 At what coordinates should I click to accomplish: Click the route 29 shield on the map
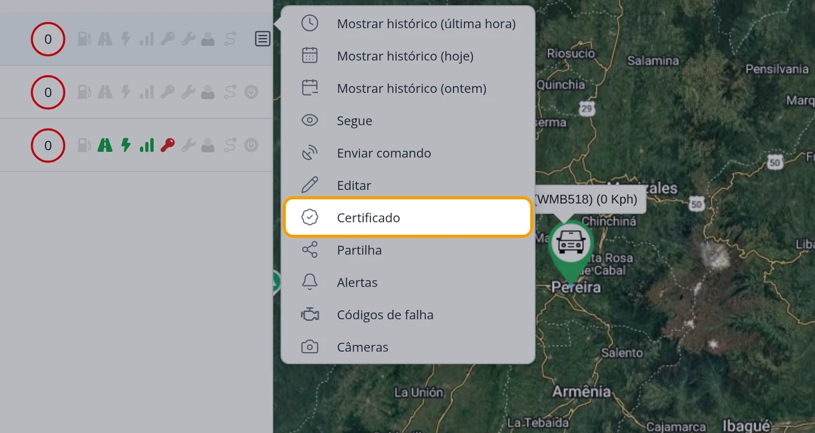(x=587, y=108)
